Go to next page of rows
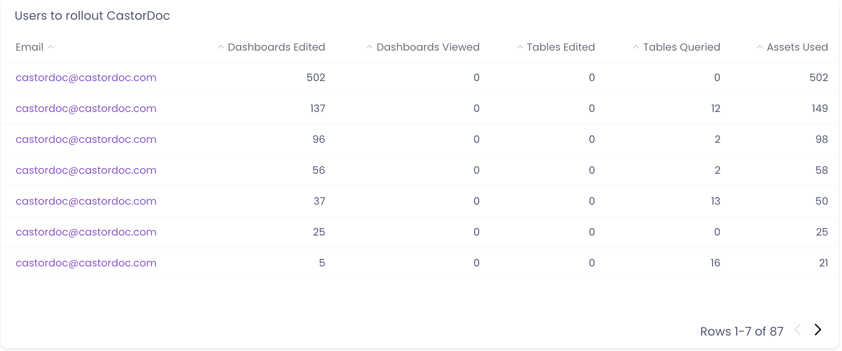The image size is (842, 351). [x=818, y=330]
